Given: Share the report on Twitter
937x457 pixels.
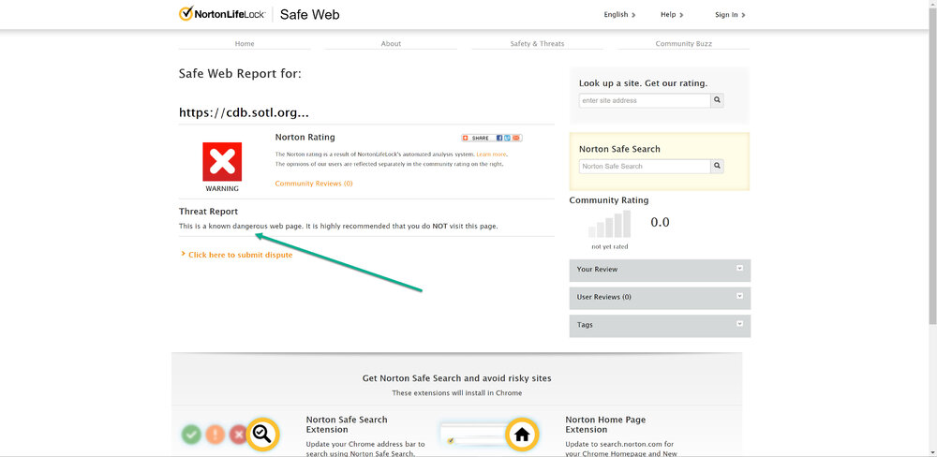Looking at the screenshot, I should [508, 138].
